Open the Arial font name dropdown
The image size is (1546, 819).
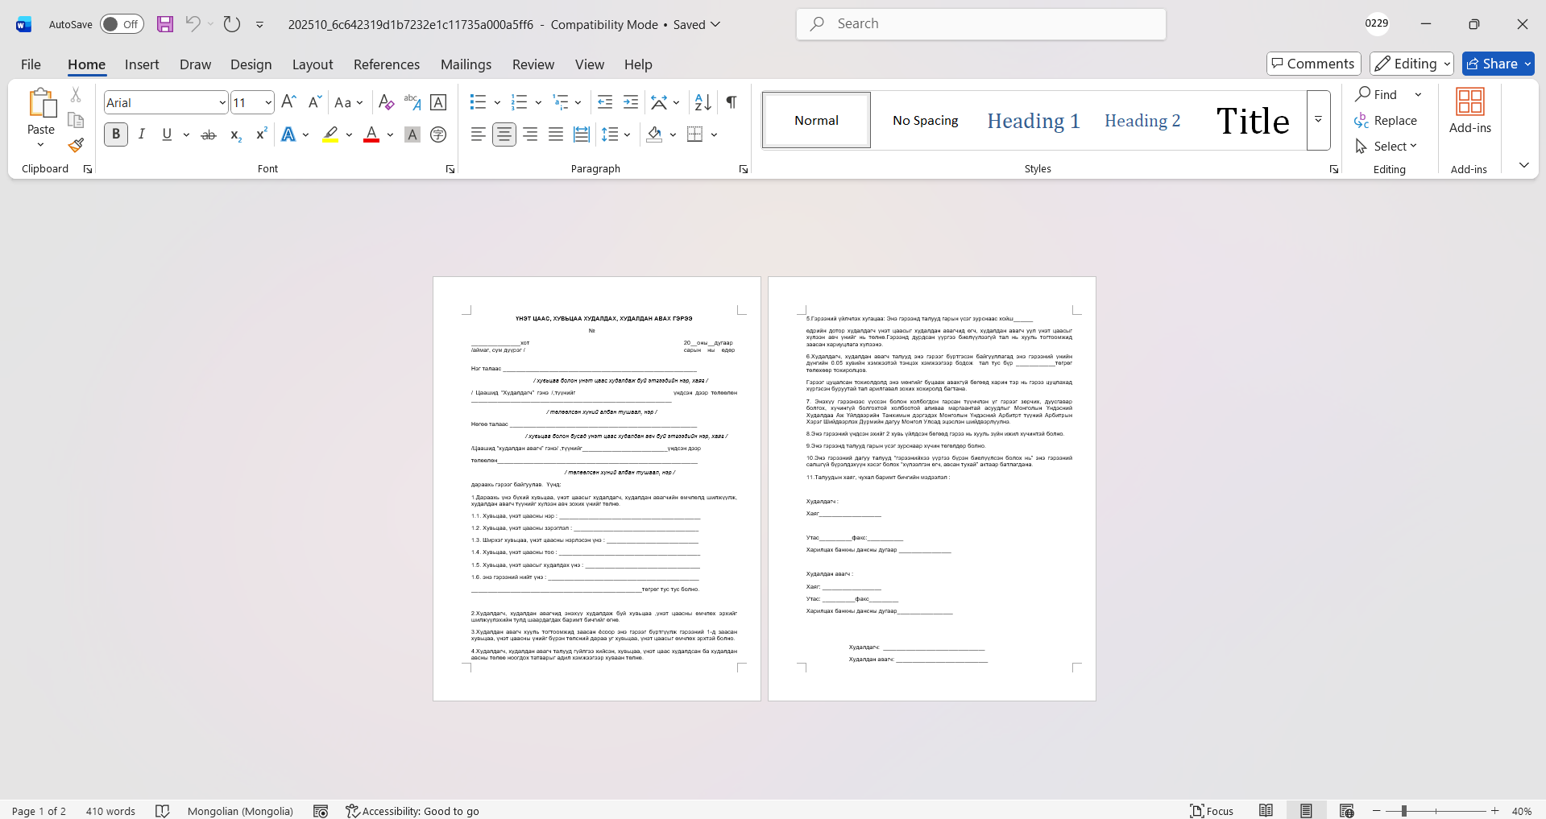pos(222,102)
